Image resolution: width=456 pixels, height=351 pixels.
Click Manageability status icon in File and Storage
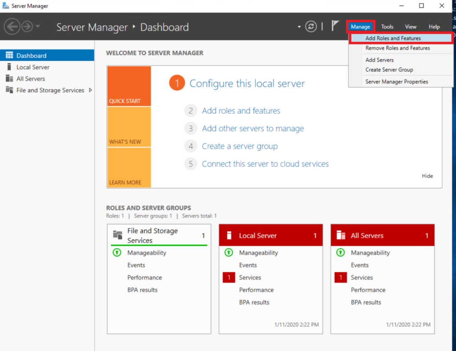117,253
